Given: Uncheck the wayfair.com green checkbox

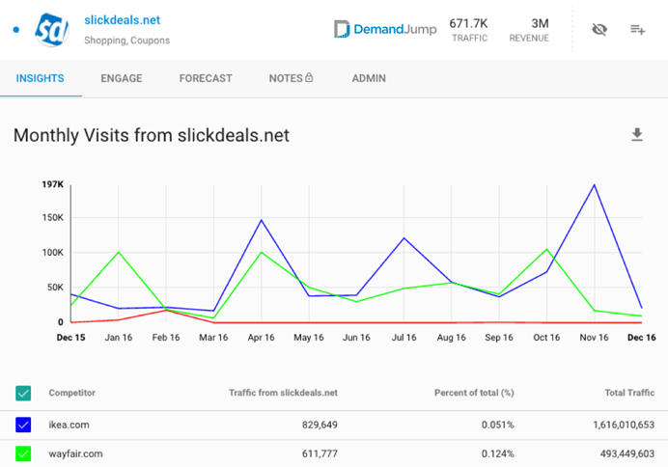Looking at the screenshot, I should click(x=23, y=453).
